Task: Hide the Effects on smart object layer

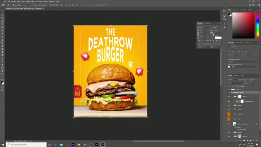Action: [236, 127]
